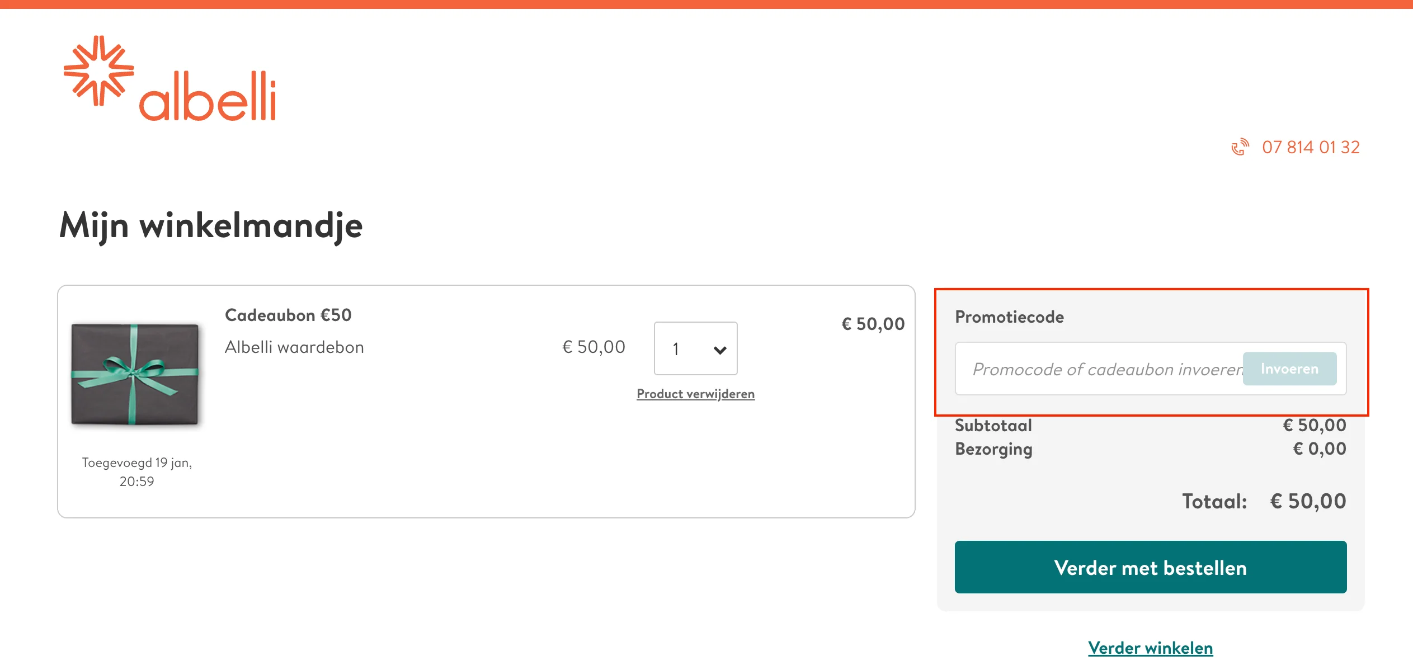The height and width of the screenshot is (670, 1413).
Task: Proceed with Verder met bestellen button
Action: coord(1150,567)
